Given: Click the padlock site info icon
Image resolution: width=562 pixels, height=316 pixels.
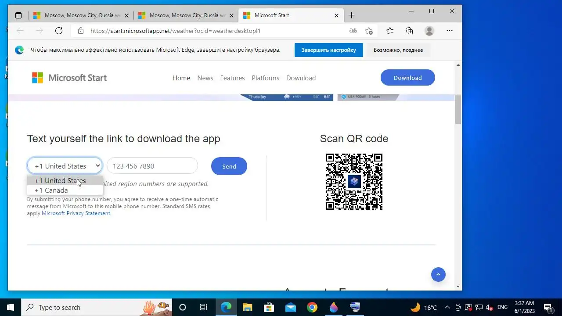Looking at the screenshot, I should click(x=80, y=31).
